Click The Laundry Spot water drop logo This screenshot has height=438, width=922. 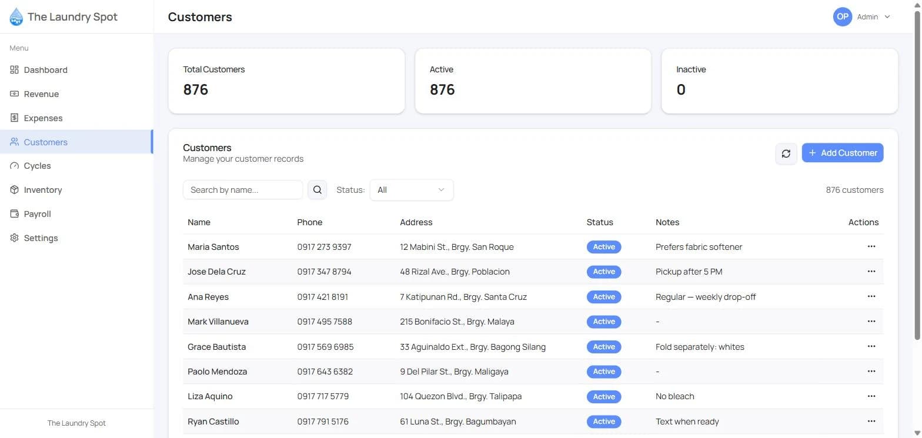click(16, 16)
